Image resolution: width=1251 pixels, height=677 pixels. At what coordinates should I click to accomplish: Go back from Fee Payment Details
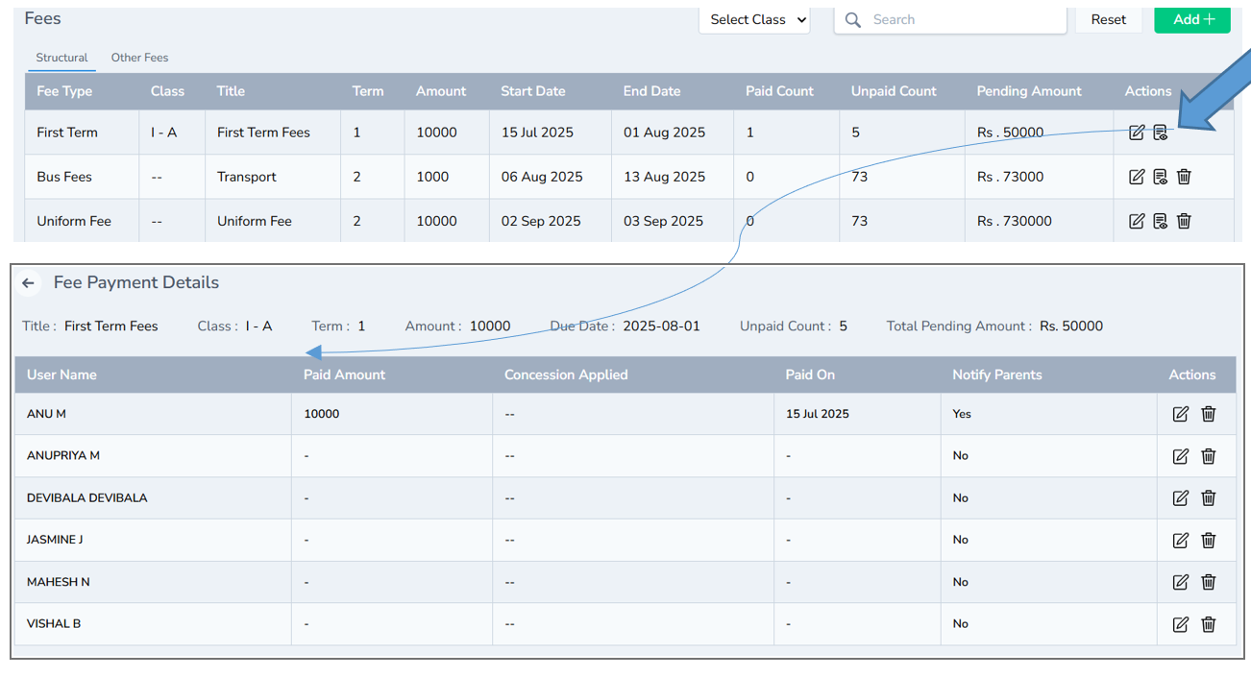click(x=29, y=283)
